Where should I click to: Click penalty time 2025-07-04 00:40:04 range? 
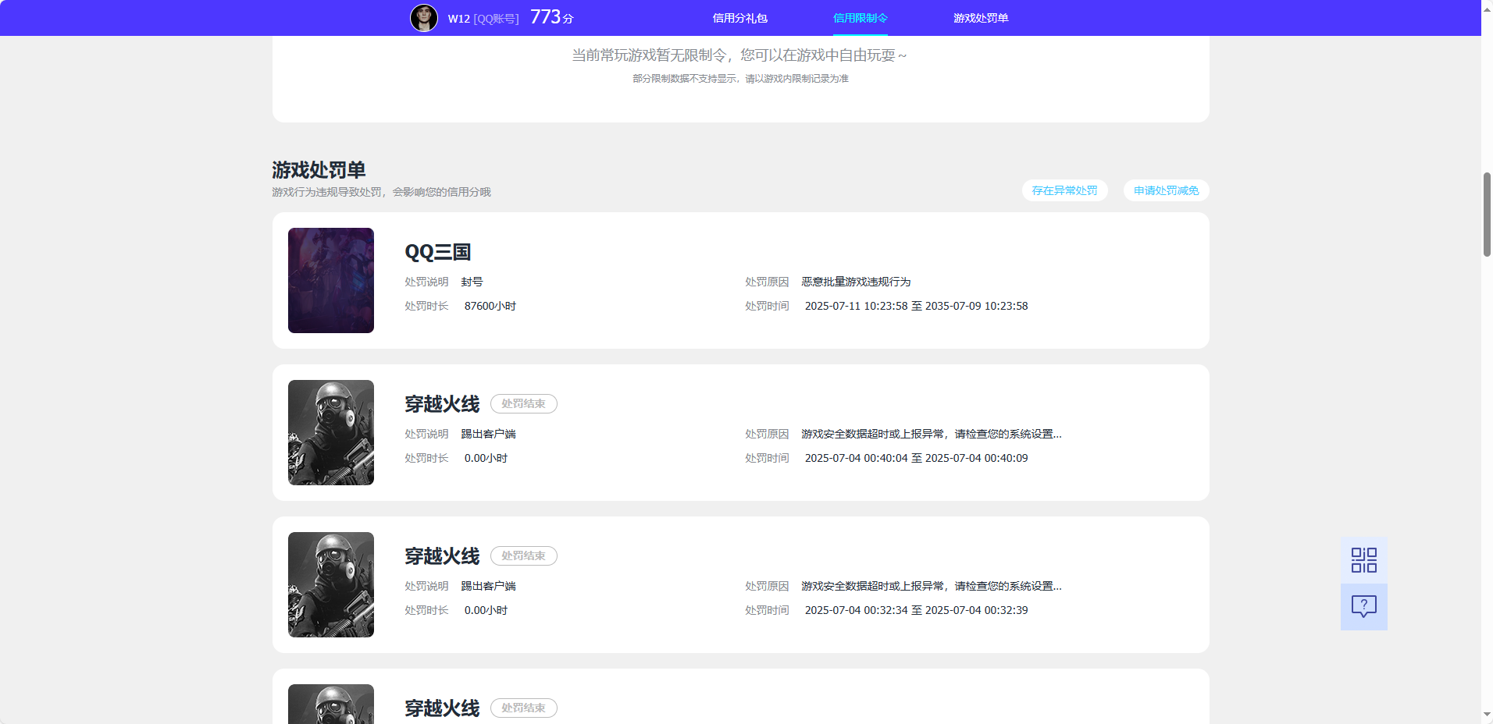coord(916,458)
